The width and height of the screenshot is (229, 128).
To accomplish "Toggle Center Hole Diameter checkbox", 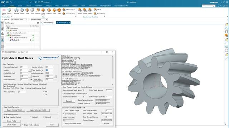I will pyautogui.click(x=31, y=79).
